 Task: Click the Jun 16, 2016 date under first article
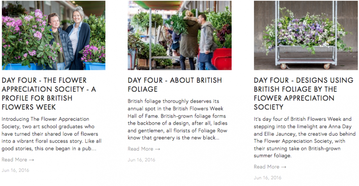click(15, 170)
